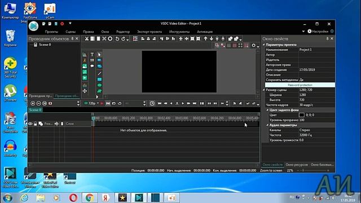Open the 720p preview quality dropdown
Image resolution: width=361 pixels, height=203 pixels.
(98, 103)
